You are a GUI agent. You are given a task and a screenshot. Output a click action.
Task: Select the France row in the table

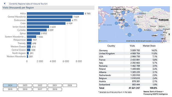click(x=128, y=60)
